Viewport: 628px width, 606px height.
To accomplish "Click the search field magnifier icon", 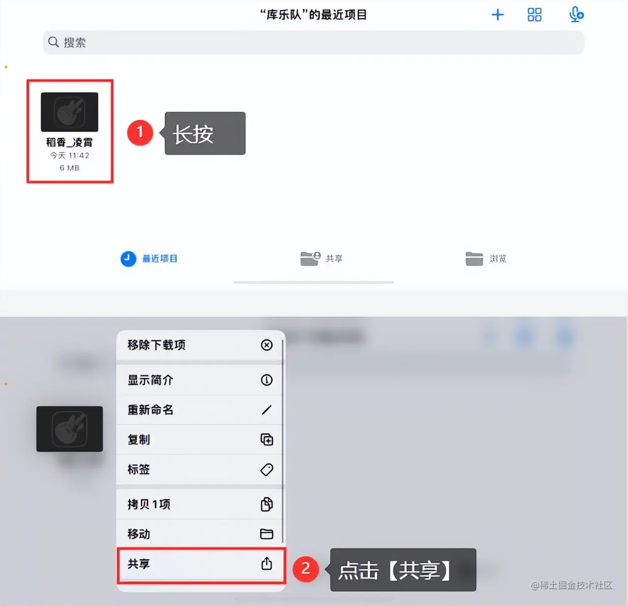I will click(x=53, y=42).
